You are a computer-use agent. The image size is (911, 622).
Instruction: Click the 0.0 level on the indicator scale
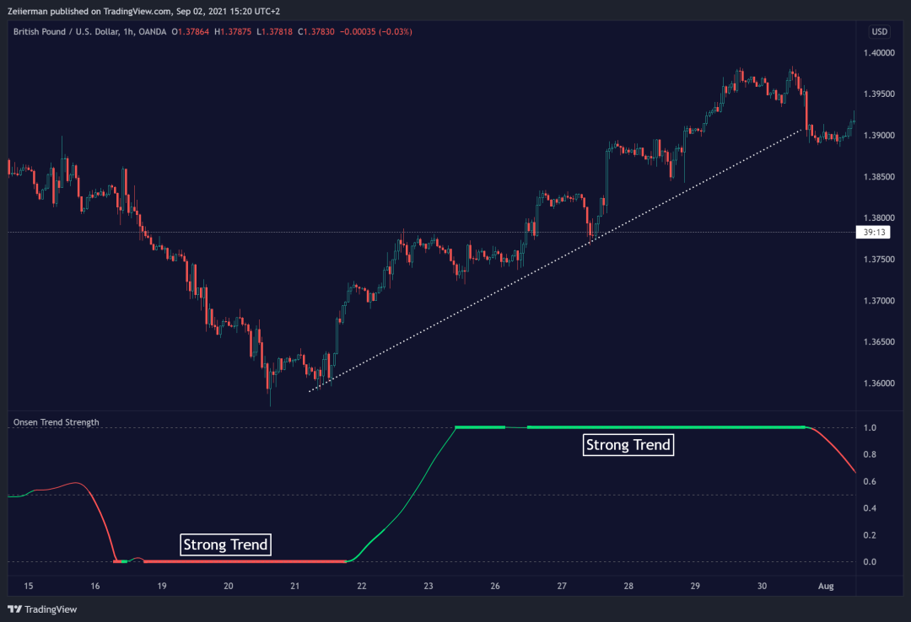[870, 561]
